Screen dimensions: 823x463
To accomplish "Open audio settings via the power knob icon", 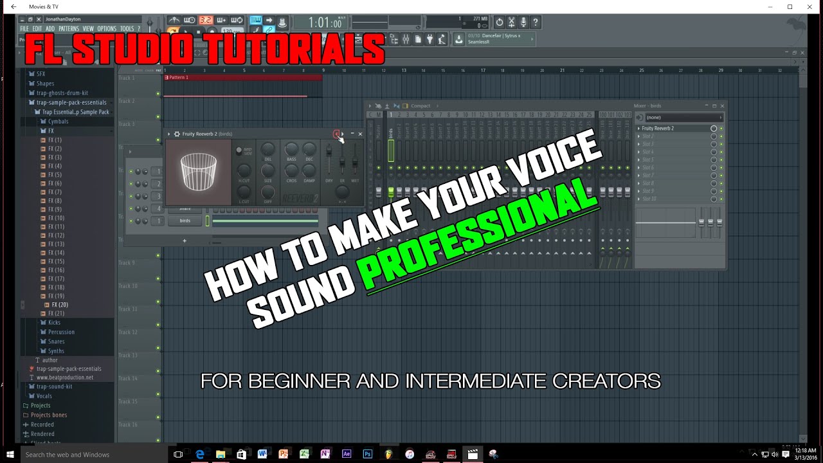I will click(500, 23).
